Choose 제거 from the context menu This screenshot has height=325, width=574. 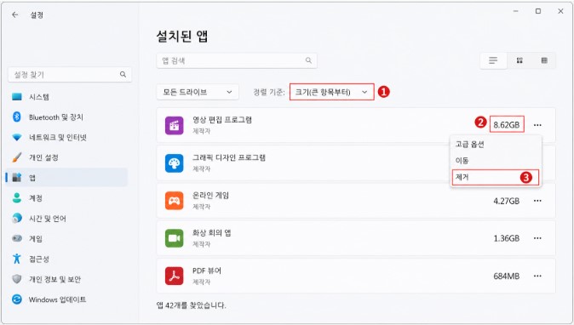pyautogui.click(x=496, y=177)
